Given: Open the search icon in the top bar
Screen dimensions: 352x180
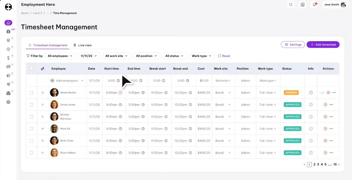Looking at the screenshot, I should (x=290, y=4).
